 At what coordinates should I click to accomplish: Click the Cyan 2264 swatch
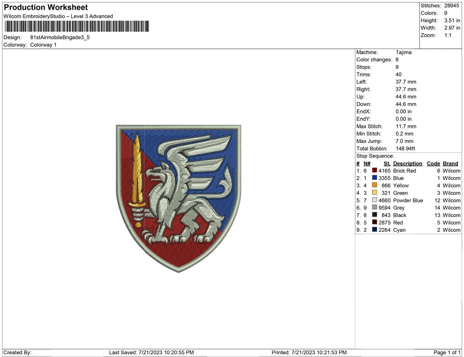tap(374, 230)
